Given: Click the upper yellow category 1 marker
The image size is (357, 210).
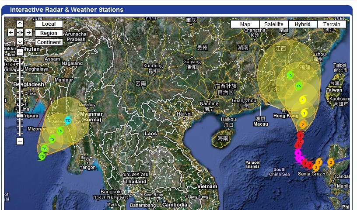Looking at the screenshot, I should [303, 100].
